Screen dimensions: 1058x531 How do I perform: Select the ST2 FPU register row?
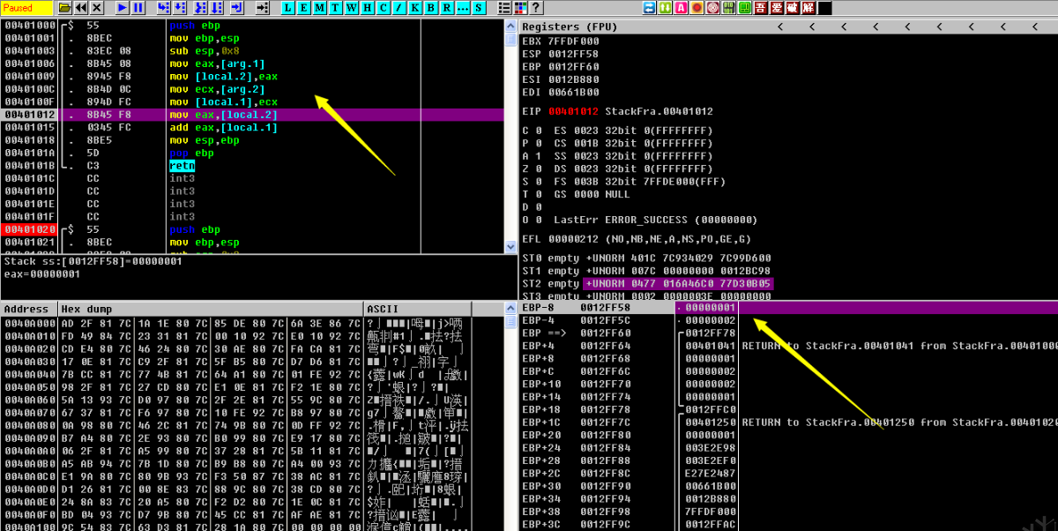pos(647,283)
